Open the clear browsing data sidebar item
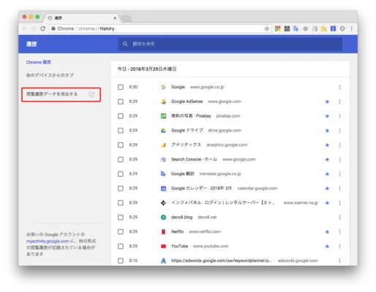Image resolution: width=376 pixels, height=292 pixels. pos(61,94)
